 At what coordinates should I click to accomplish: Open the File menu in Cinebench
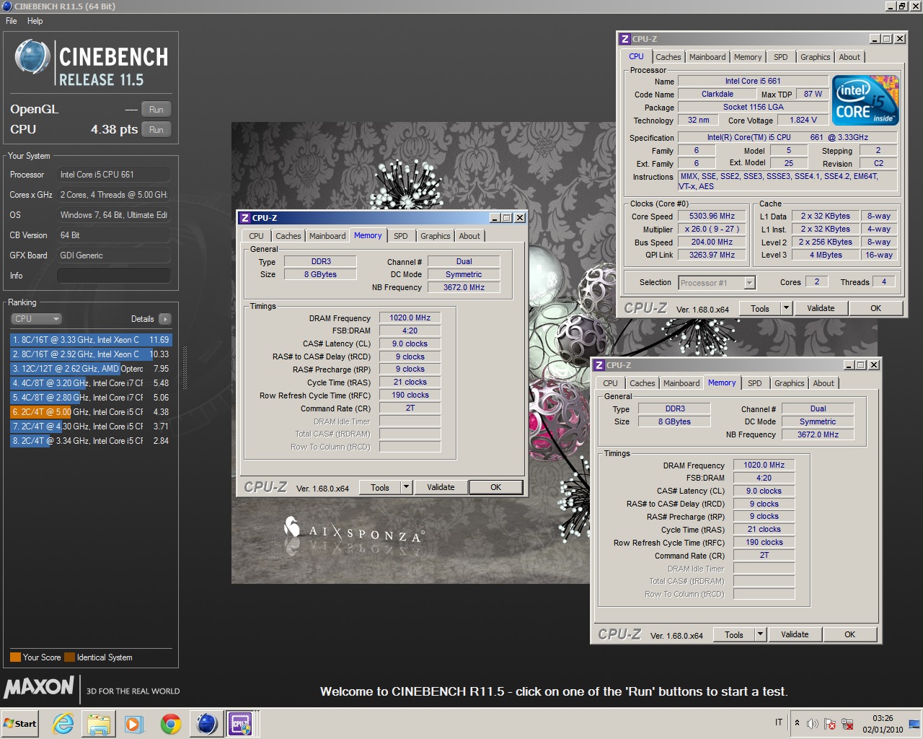coord(12,21)
